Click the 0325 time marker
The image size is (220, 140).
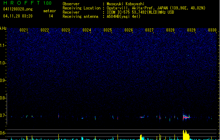tap(108, 30)
